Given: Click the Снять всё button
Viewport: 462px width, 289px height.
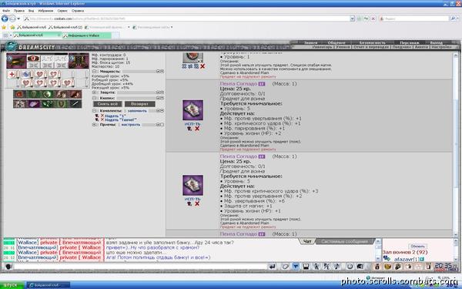Looking at the screenshot, I should (x=108, y=104).
